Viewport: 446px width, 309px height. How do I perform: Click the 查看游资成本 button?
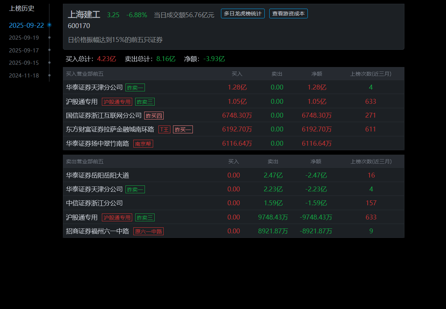pyautogui.click(x=288, y=13)
